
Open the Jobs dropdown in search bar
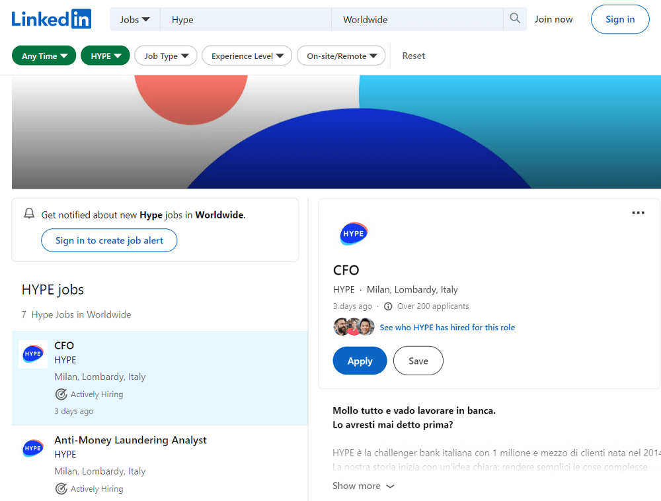(x=134, y=19)
